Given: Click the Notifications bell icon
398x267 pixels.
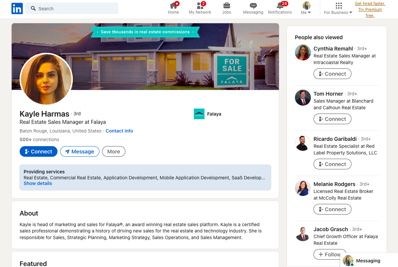Looking at the screenshot, I should [x=280, y=6].
